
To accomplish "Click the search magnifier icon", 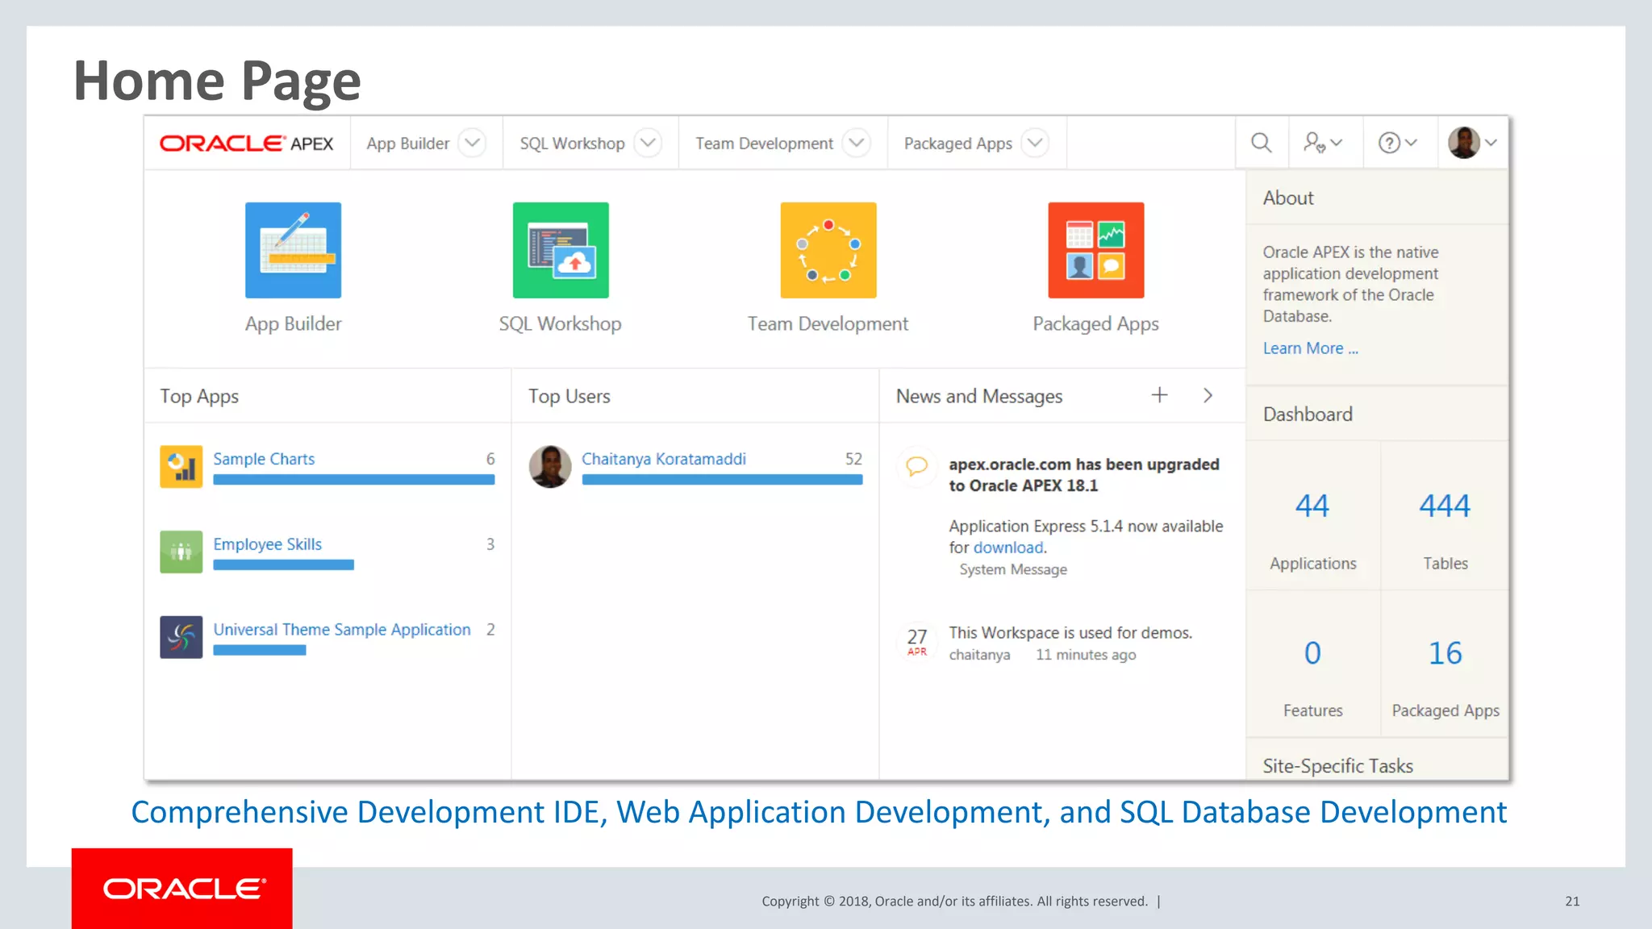I will (1262, 143).
